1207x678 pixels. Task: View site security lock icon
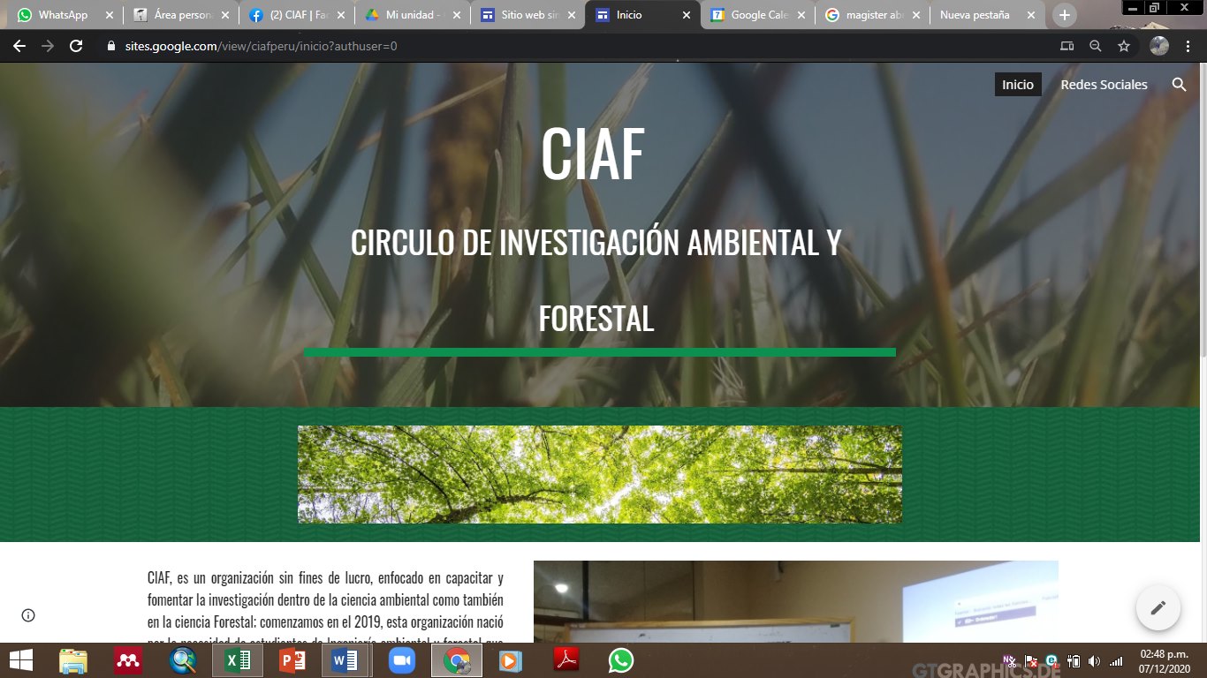point(110,46)
